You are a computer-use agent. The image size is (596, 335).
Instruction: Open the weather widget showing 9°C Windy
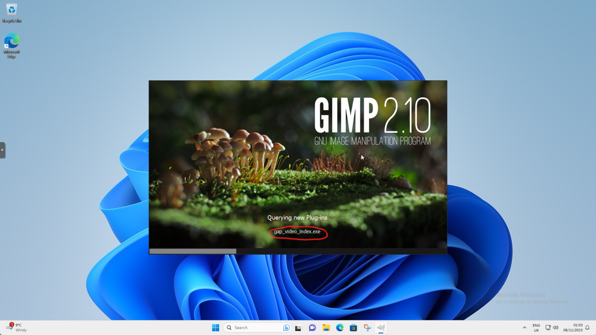tap(16, 328)
